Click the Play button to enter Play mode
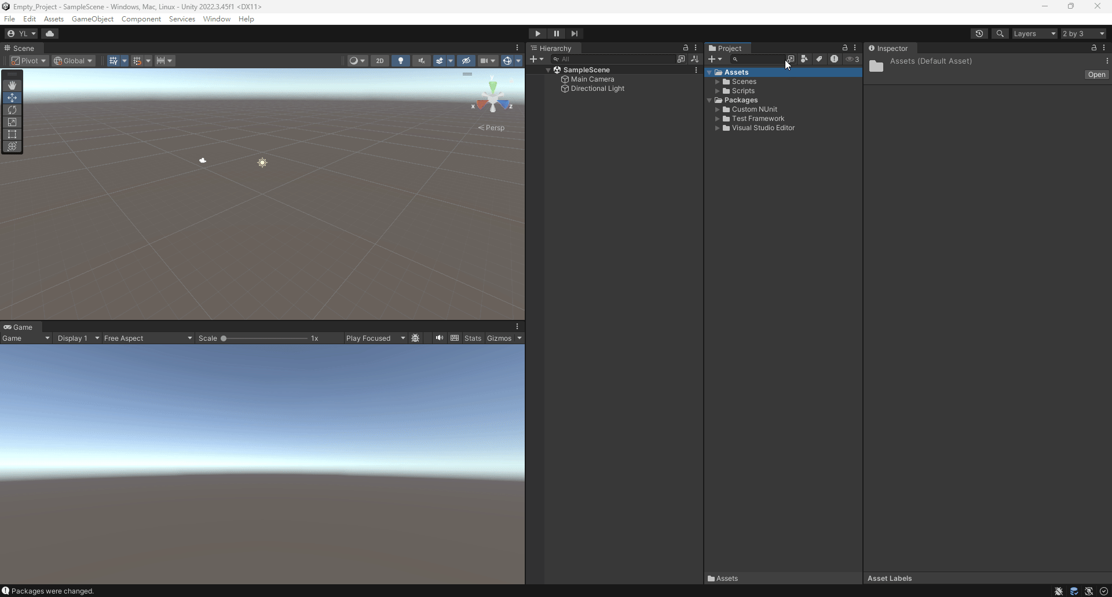Viewport: 1112px width, 597px height. tap(537, 33)
